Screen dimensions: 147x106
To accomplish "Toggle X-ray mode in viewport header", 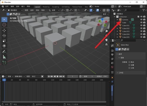I will (x=104, y=10).
